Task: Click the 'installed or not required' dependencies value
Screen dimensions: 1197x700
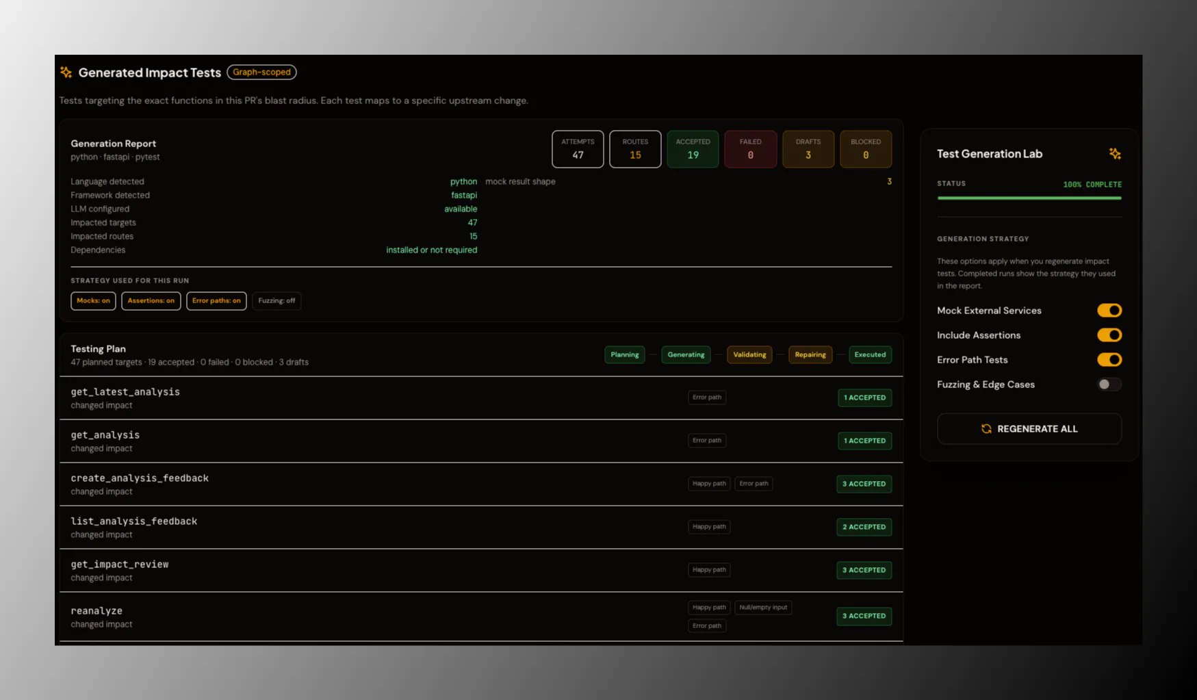Action: click(431, 250)
